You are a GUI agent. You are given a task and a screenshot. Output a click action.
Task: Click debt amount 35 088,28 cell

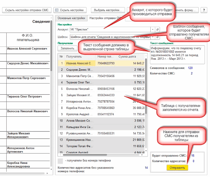[139, 108]
